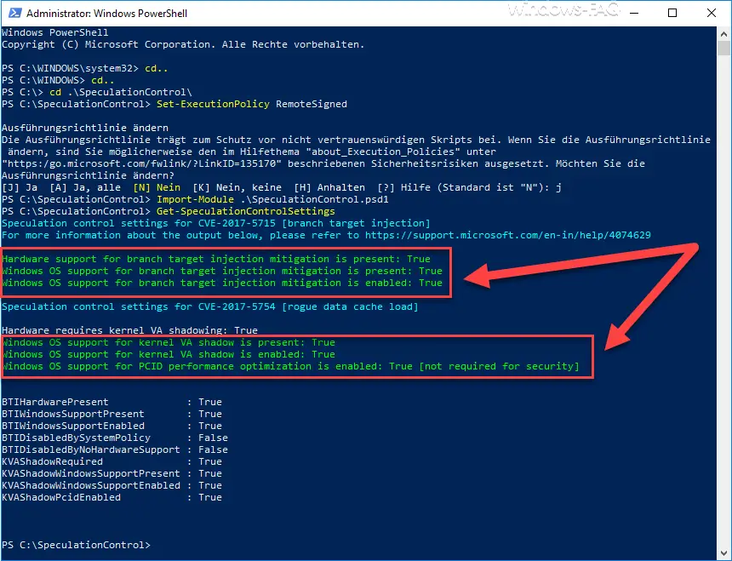Click the "Set-ExecutionPolicy" command word
This screenshot has width=732, height=561.
213,104
